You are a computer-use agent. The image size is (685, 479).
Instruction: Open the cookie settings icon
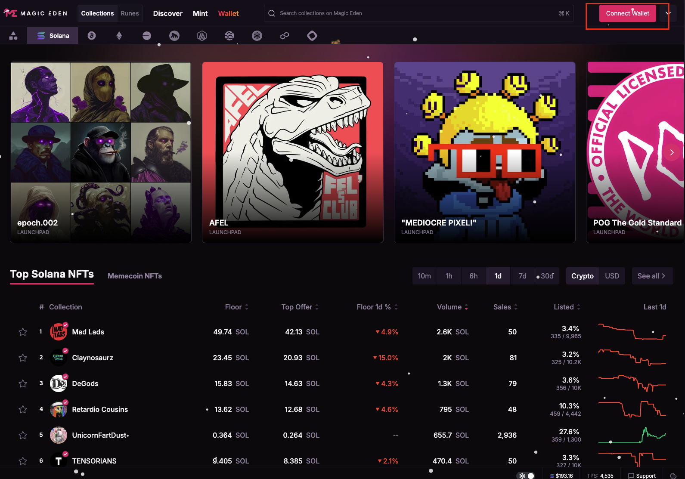pos(673,476)
